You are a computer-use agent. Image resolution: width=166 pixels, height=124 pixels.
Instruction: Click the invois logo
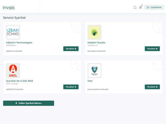[x=8, y=8]
